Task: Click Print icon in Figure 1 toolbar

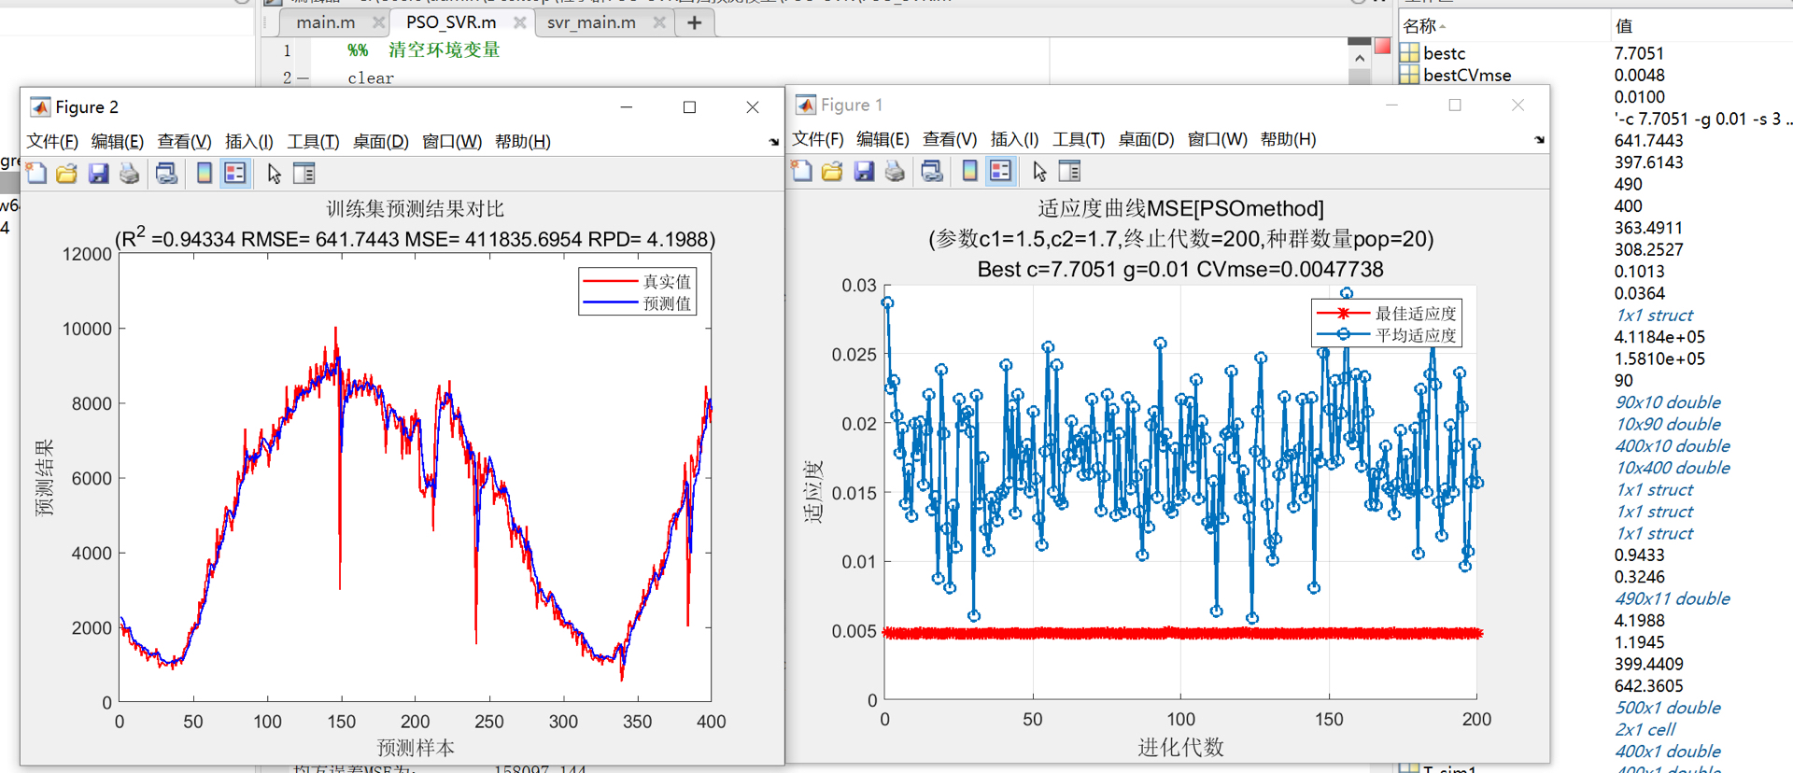Action: (x=895, y=171)
